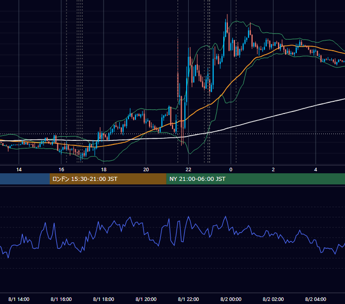Click the "8/2 00:00" date label
Screen dimensions: 345x304
point(231,299)
